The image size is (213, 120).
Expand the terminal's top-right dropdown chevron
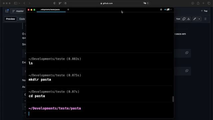[171, 10]
